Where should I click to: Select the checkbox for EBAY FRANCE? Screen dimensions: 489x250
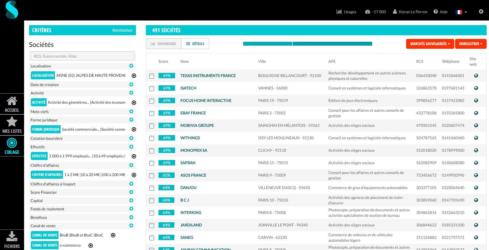[152, 113]
